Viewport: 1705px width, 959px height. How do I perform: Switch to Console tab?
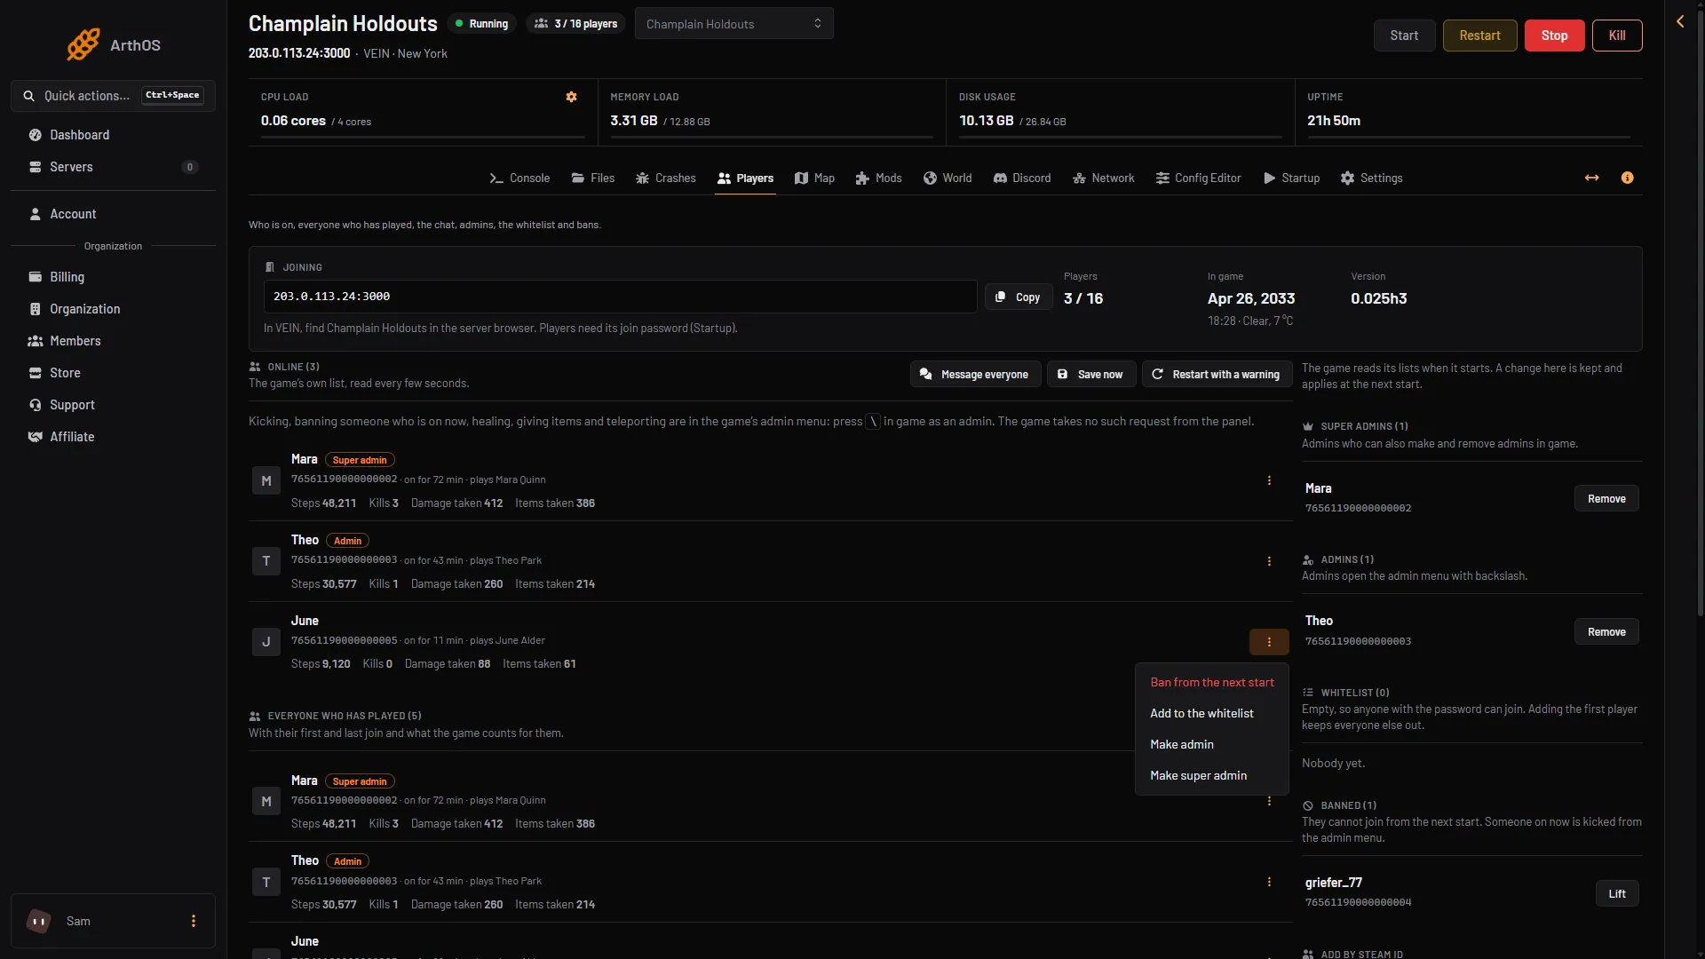(x=519, y=178)
